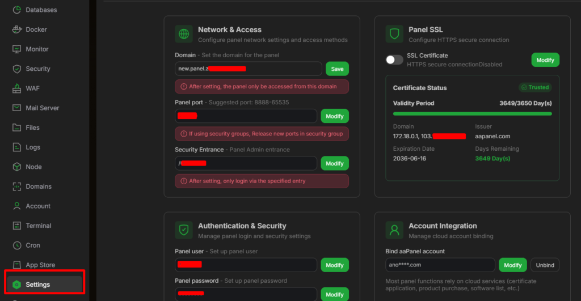Modify the Panel port
Viewport: 581px width, 301px height.
tap(335, 116)
